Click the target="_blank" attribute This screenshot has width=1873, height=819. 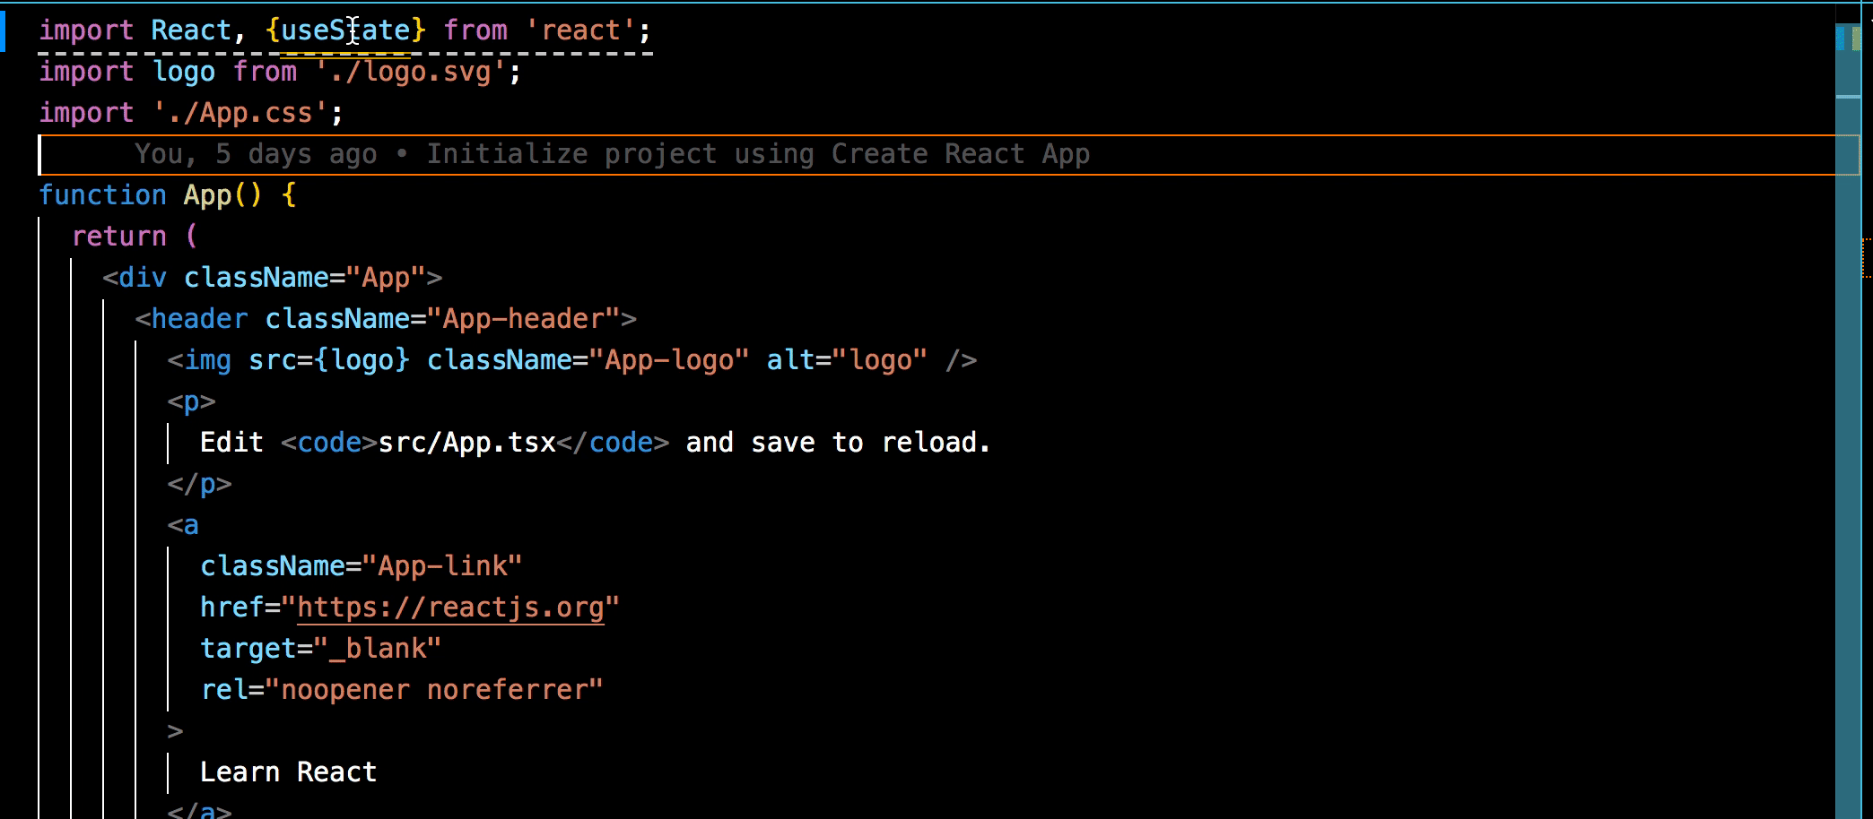[x=320, y=648]
